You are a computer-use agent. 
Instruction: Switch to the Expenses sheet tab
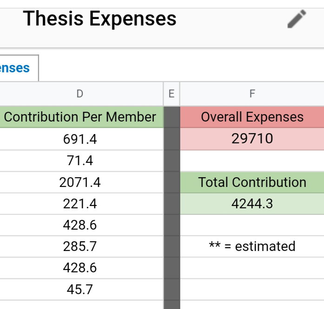click(19, 68)
